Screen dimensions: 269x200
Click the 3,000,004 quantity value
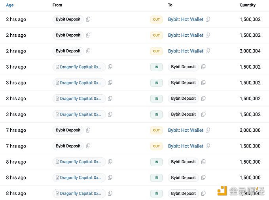tap(250, 51)
